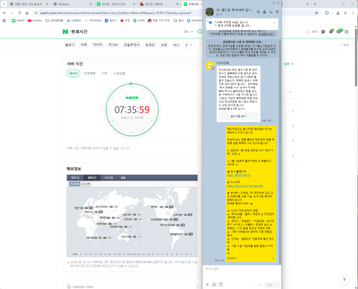The height and width of the screenshot is (289, 358).
Task: Open the chat room profile picture
Action: pyautogui.click(x=210, y=11)
